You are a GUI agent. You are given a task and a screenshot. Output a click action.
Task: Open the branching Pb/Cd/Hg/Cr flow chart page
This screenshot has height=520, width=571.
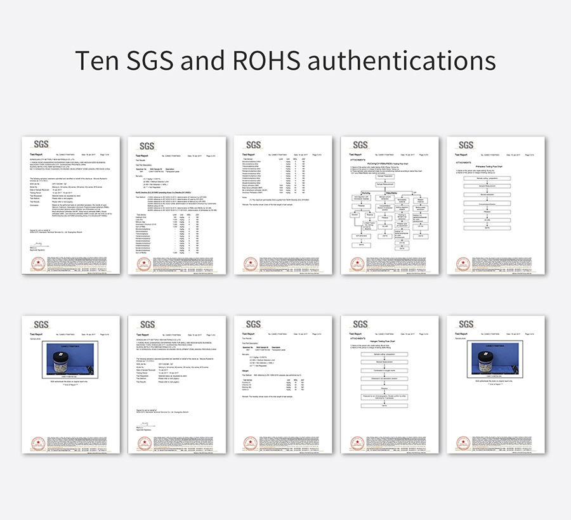pos(390,205)
